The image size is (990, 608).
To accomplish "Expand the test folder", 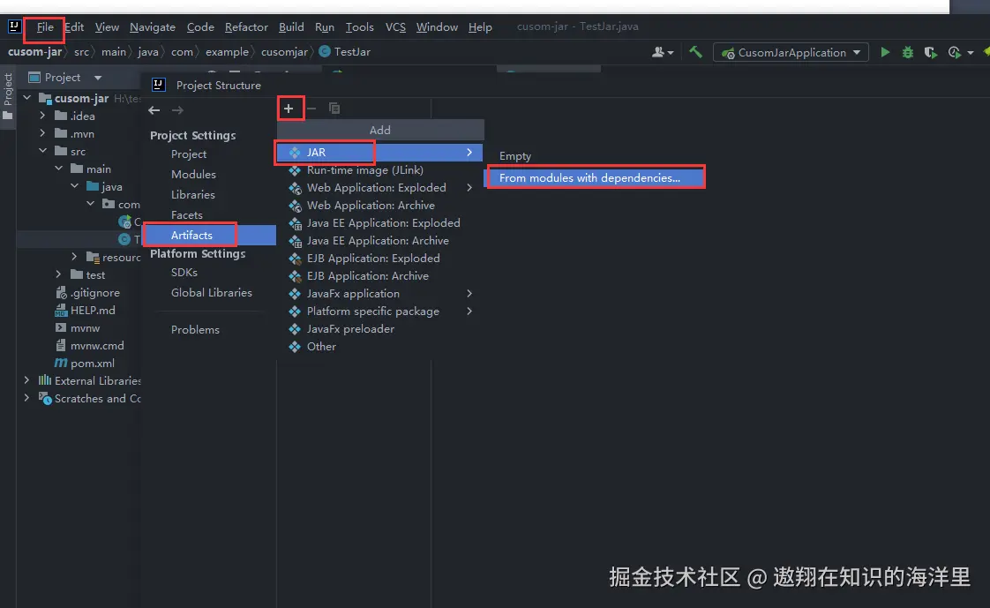I will (58, 274).
